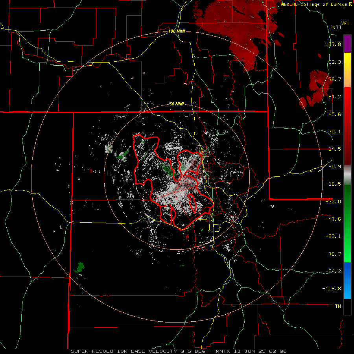This screenshot has width=354, height=354.
Task: Click the 45.6 velocity scale value
Action: pyautogui.click(x=335, y=114)
